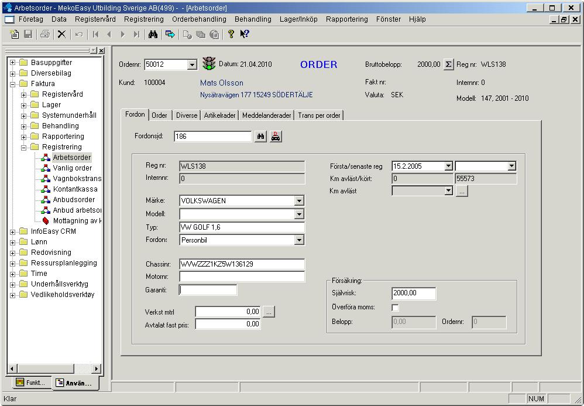Image resolution: width=584 pixels, height=406 pixels.
Task: Switch to the Artikelrader tab
Action: click(x=220, y=115)
